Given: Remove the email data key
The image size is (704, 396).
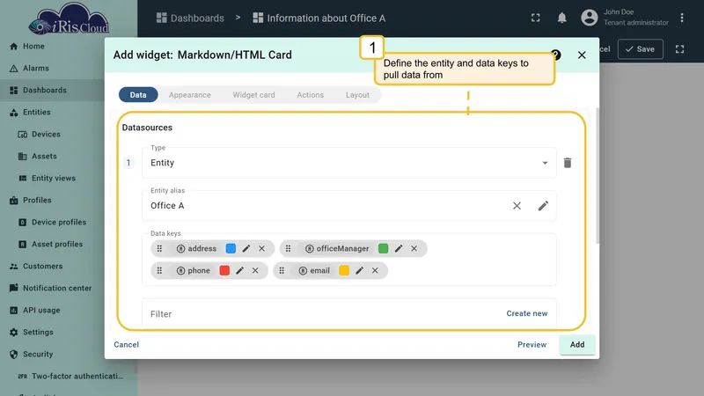Looking at the screenshot, I should (x=375, y=270).
